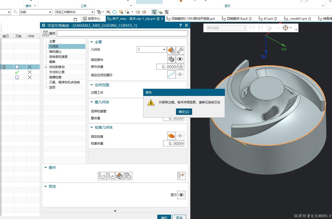Screen dimensions: 332x219
Task: Click the generate tool path icon
Action: click(x=102, y=176)
